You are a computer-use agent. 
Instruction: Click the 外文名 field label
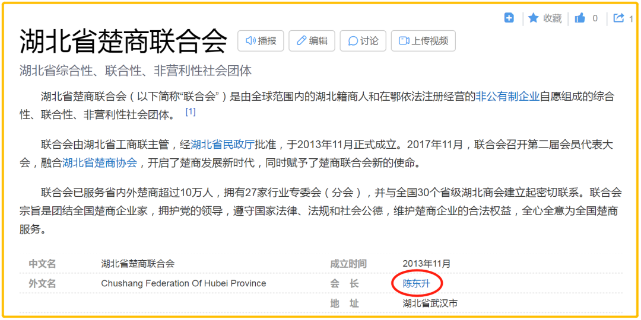(x=42, y=284)
